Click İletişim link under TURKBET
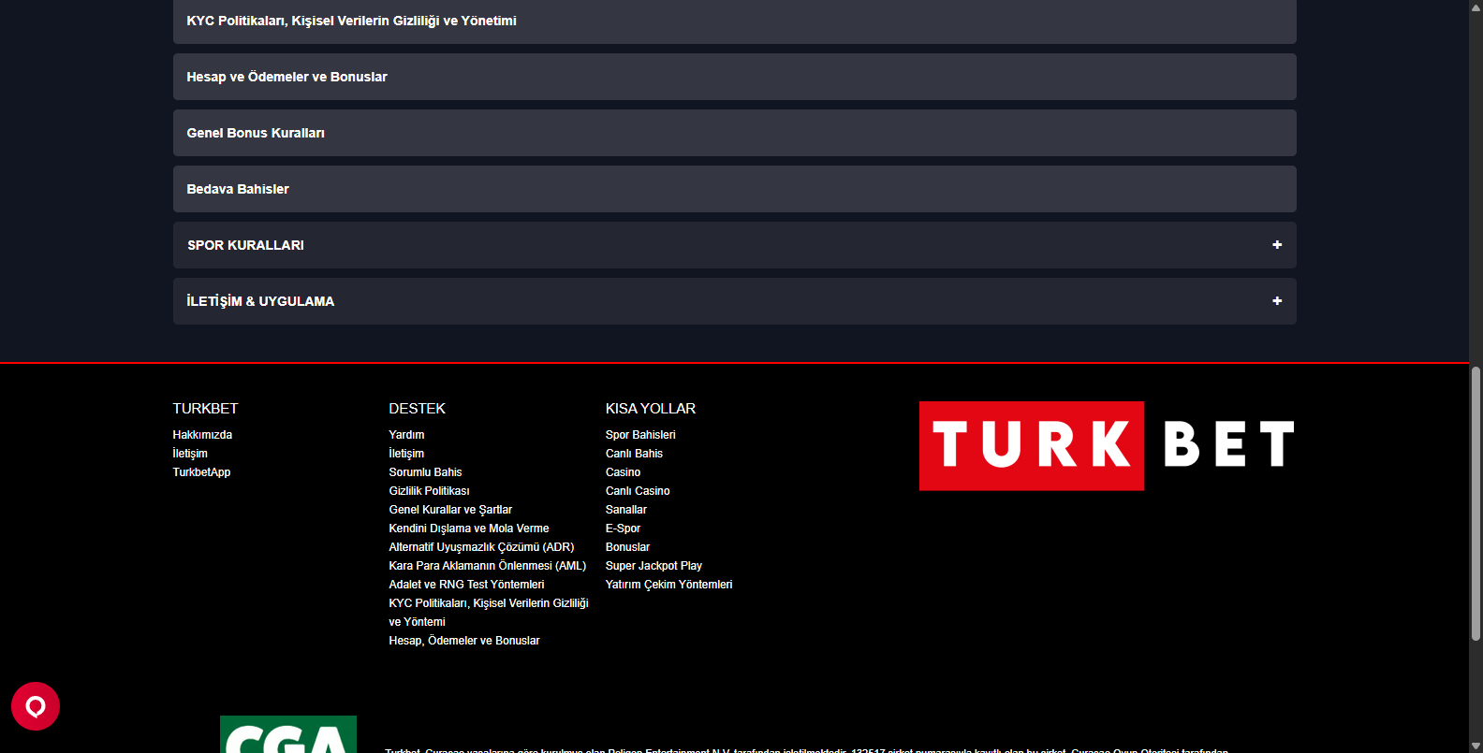Image resolution: width=1483 pixels, height=753 pixels. (x=190, y=454)
